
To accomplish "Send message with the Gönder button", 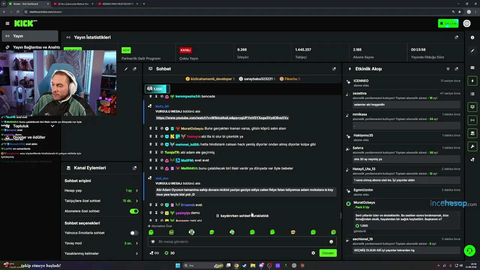I will [x=328, y=253].
